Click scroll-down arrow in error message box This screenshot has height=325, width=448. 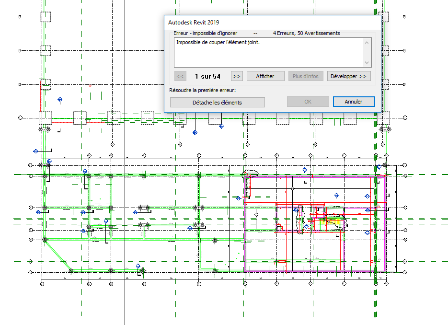367,63
